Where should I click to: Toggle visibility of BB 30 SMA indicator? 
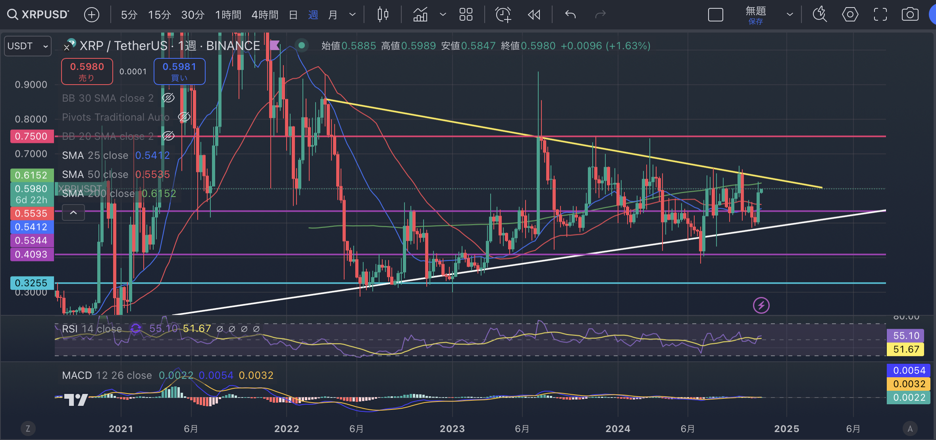click(168, 98)
